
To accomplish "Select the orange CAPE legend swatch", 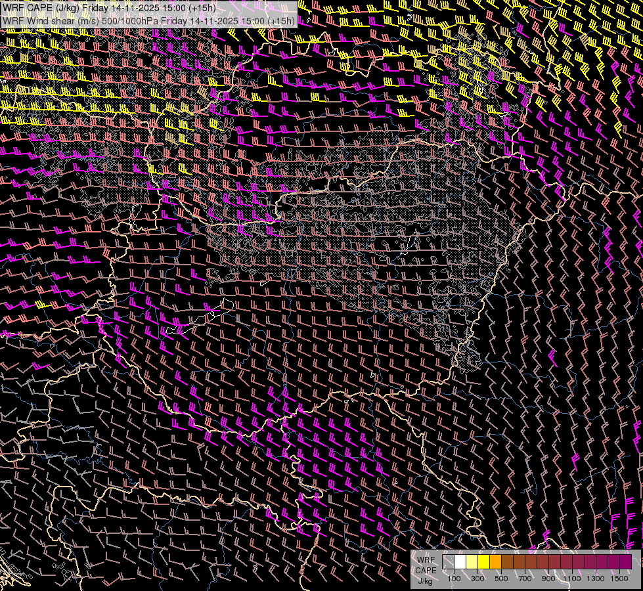I will [x=495, y=562].
